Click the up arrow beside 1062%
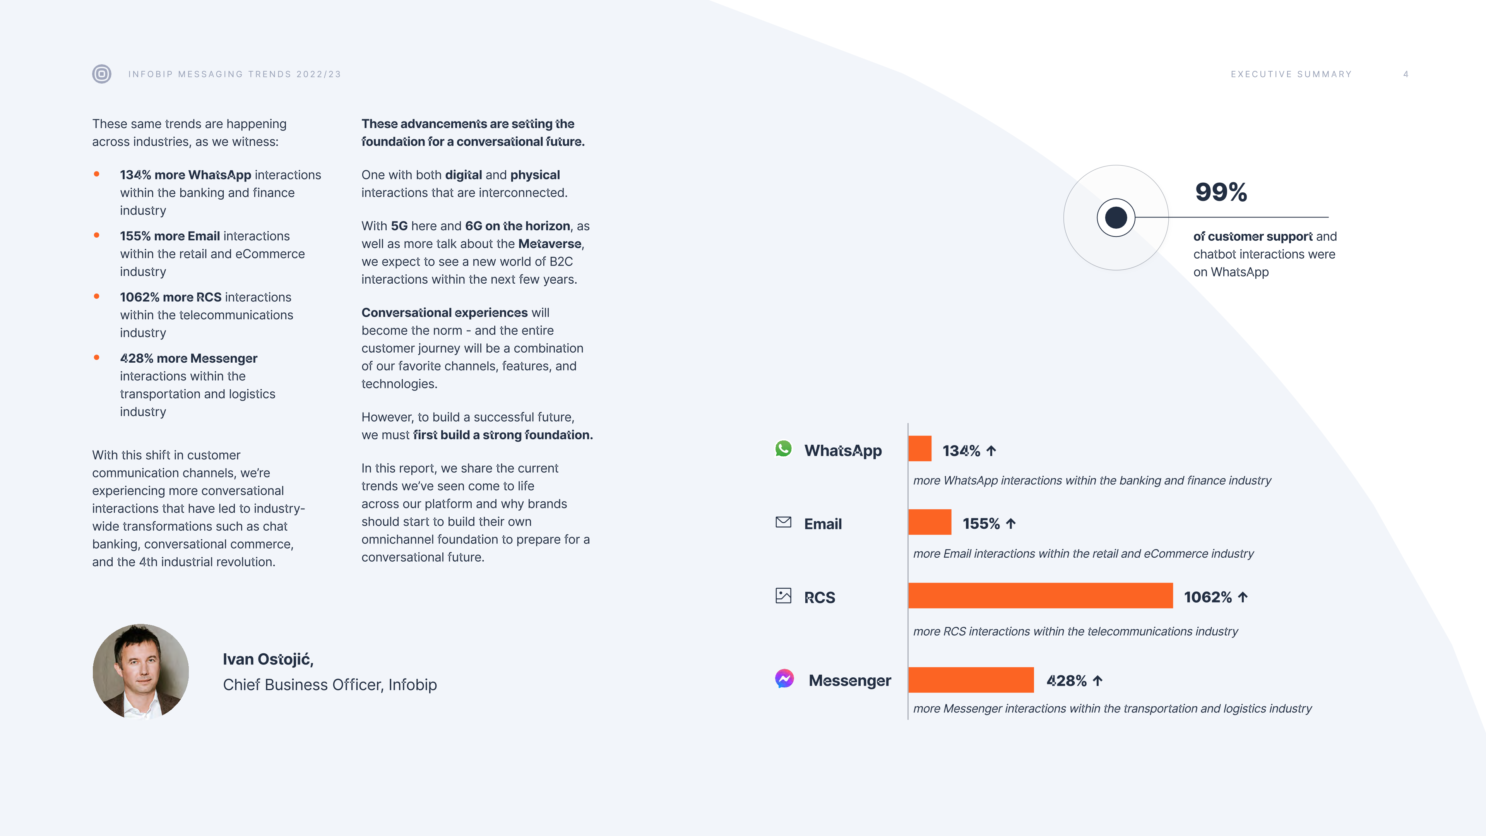 tap(1243, 597)
